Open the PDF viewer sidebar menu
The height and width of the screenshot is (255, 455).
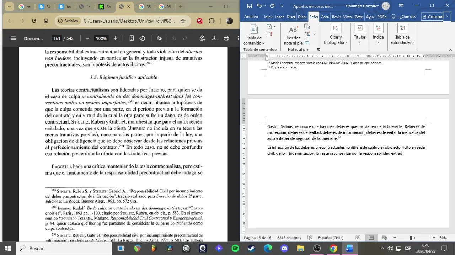click(13, 38)
